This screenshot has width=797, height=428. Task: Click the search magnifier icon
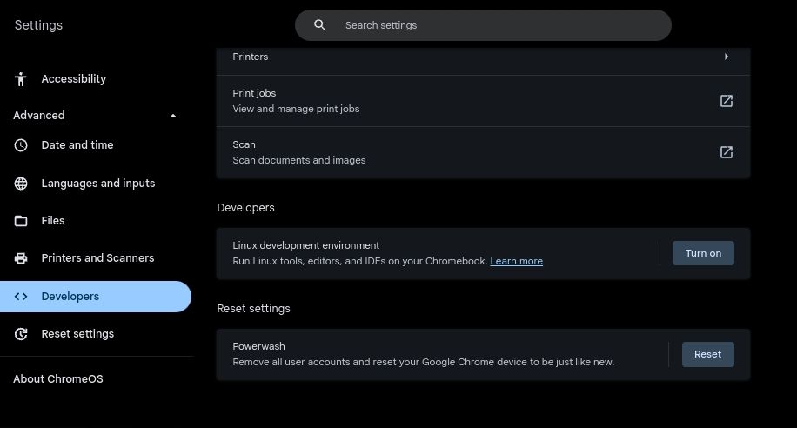pyautogui.click(x=320, y=25)
